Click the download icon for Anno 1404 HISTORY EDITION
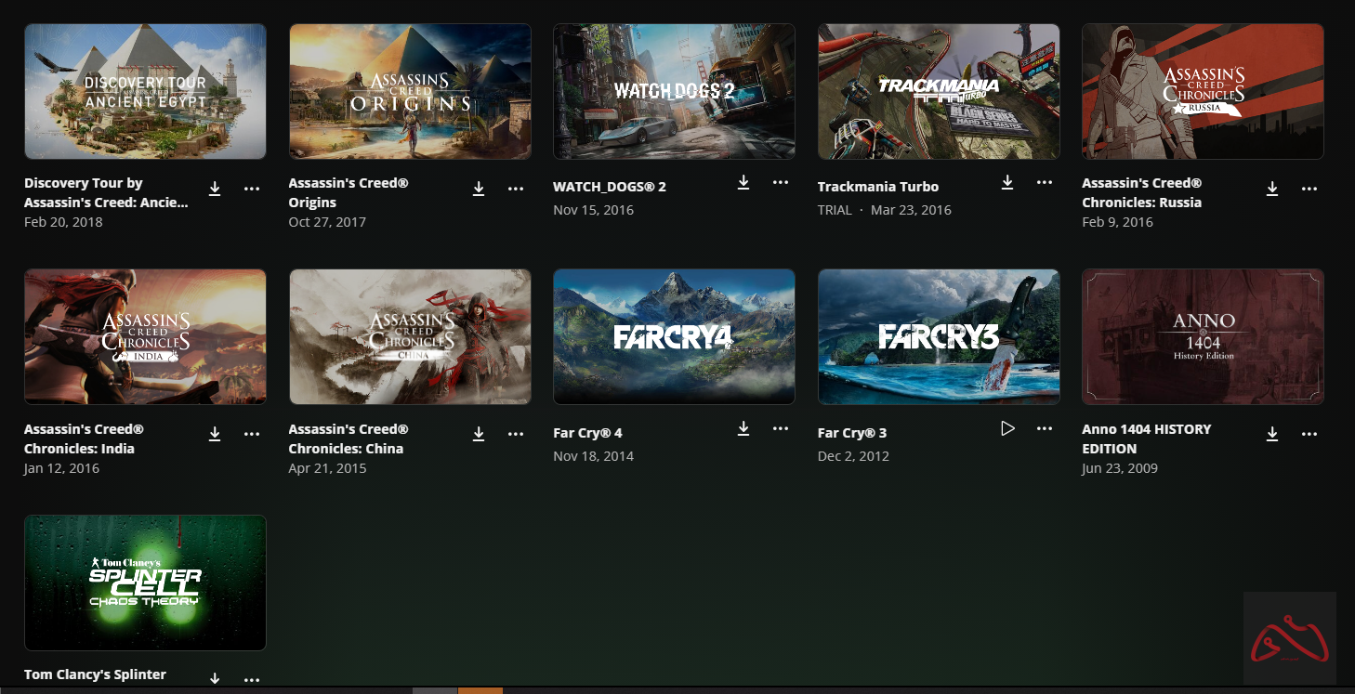Image resolution: width=1355 pixels, height=694 pixels. point(1272,434)
